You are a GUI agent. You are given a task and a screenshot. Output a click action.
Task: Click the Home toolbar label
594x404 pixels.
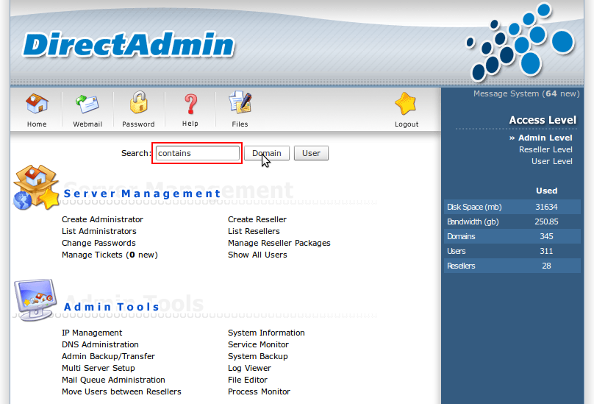(37, 124)
